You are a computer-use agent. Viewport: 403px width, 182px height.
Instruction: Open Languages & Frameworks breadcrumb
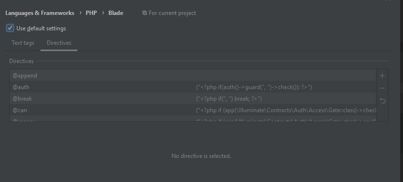click(40, 13)
